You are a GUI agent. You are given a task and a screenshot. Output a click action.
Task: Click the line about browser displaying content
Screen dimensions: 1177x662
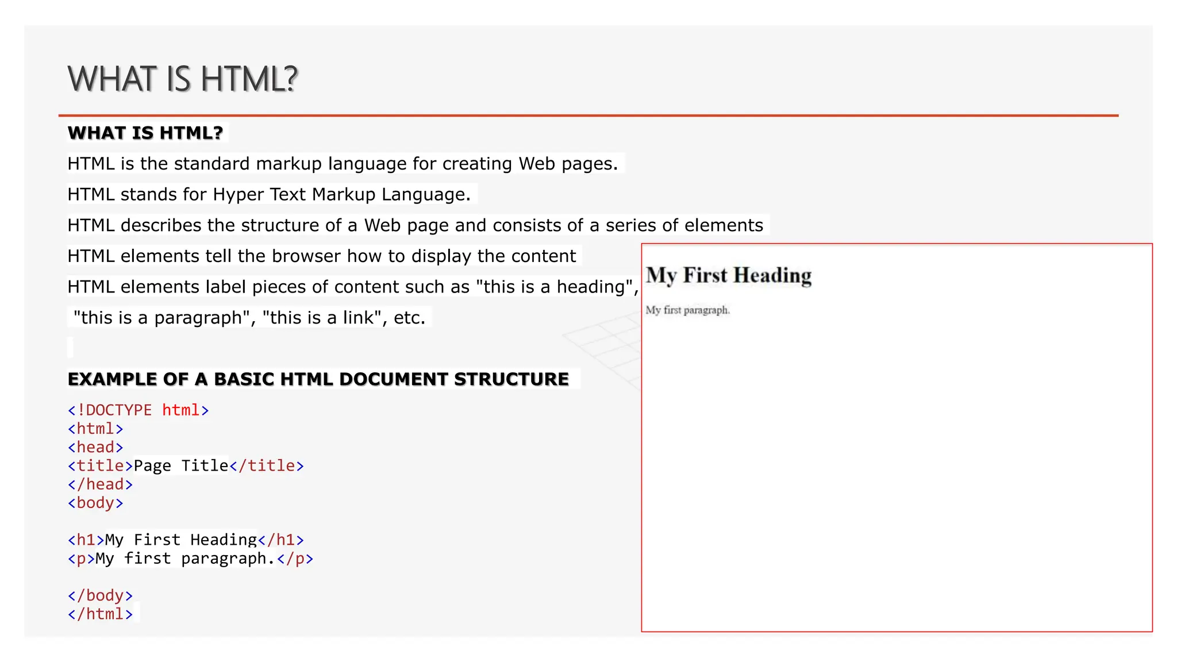[x=321, y=256]
